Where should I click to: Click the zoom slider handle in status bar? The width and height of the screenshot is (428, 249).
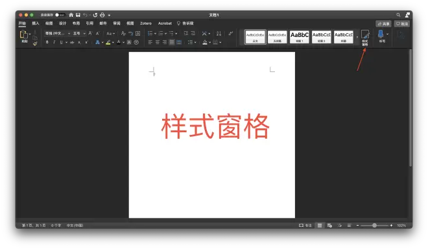click(375, 226)
